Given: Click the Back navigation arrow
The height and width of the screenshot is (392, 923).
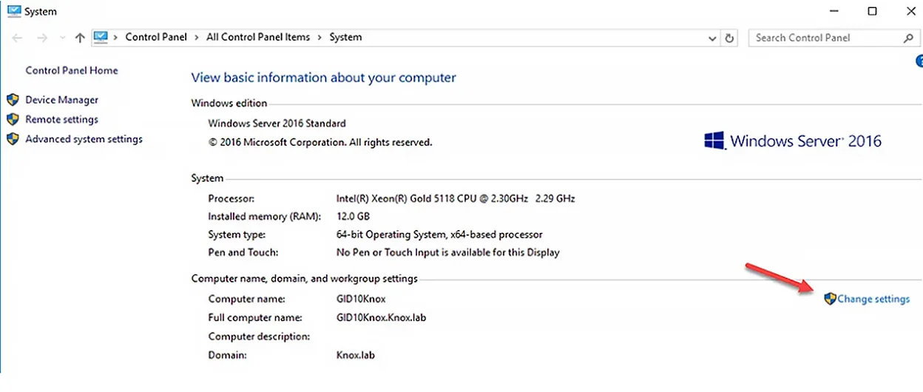Looking at the screenshot, I should click(17, 38).
